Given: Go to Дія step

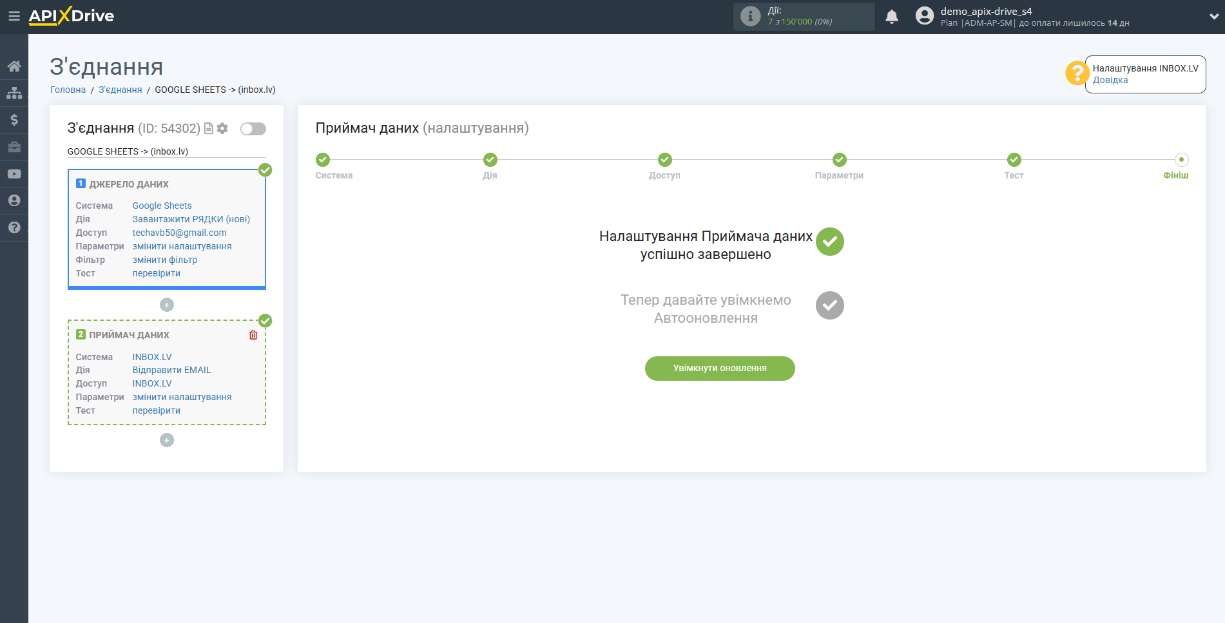Looking at the screenshot, I should click(x=490, y=160).
